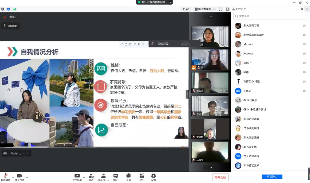This screenshot has width=310, height=183.
Task: Click the red 离开会议 leave button
Action: click(x=220, y=177)
